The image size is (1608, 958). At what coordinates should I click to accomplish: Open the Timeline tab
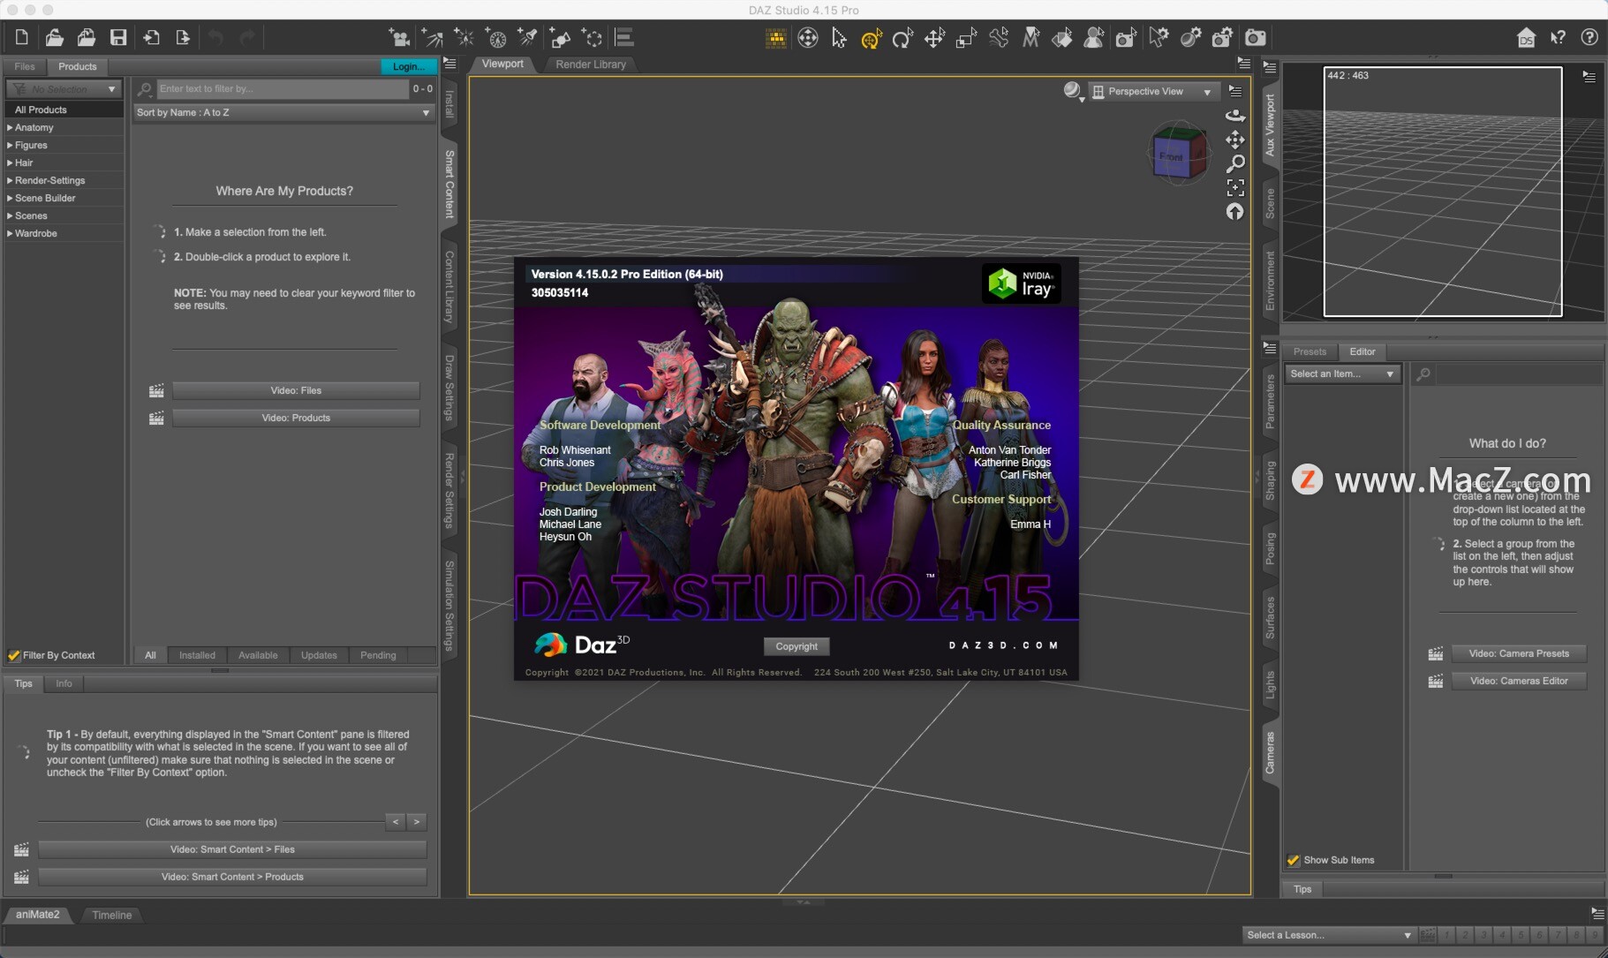coord(112,915)
